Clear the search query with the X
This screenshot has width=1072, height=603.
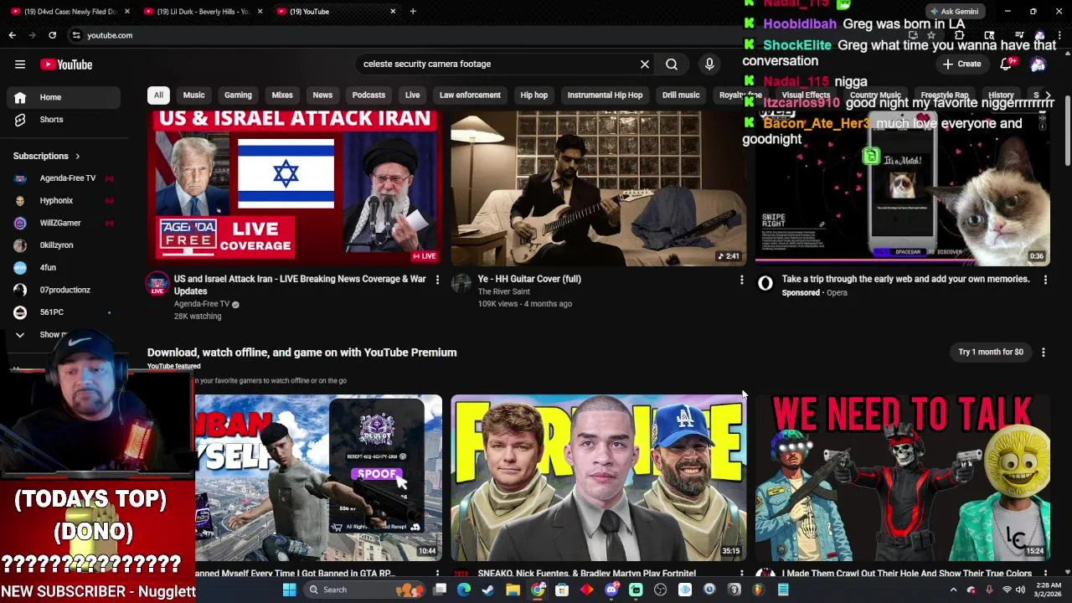[645, 64]
